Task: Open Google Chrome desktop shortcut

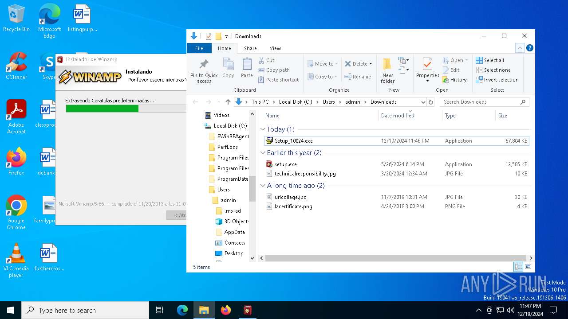Action: click(16, 213)
